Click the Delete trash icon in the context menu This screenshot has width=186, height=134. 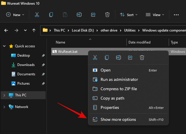point(142,58)
